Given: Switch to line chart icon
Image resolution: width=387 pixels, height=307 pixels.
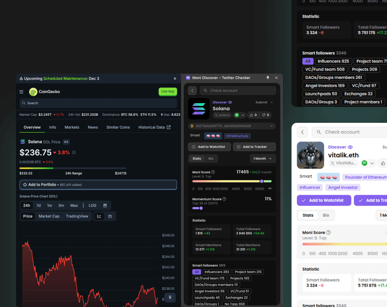Looking at the screenshot, I should 99,216.
